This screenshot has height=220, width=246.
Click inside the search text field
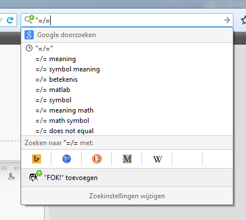128,20
